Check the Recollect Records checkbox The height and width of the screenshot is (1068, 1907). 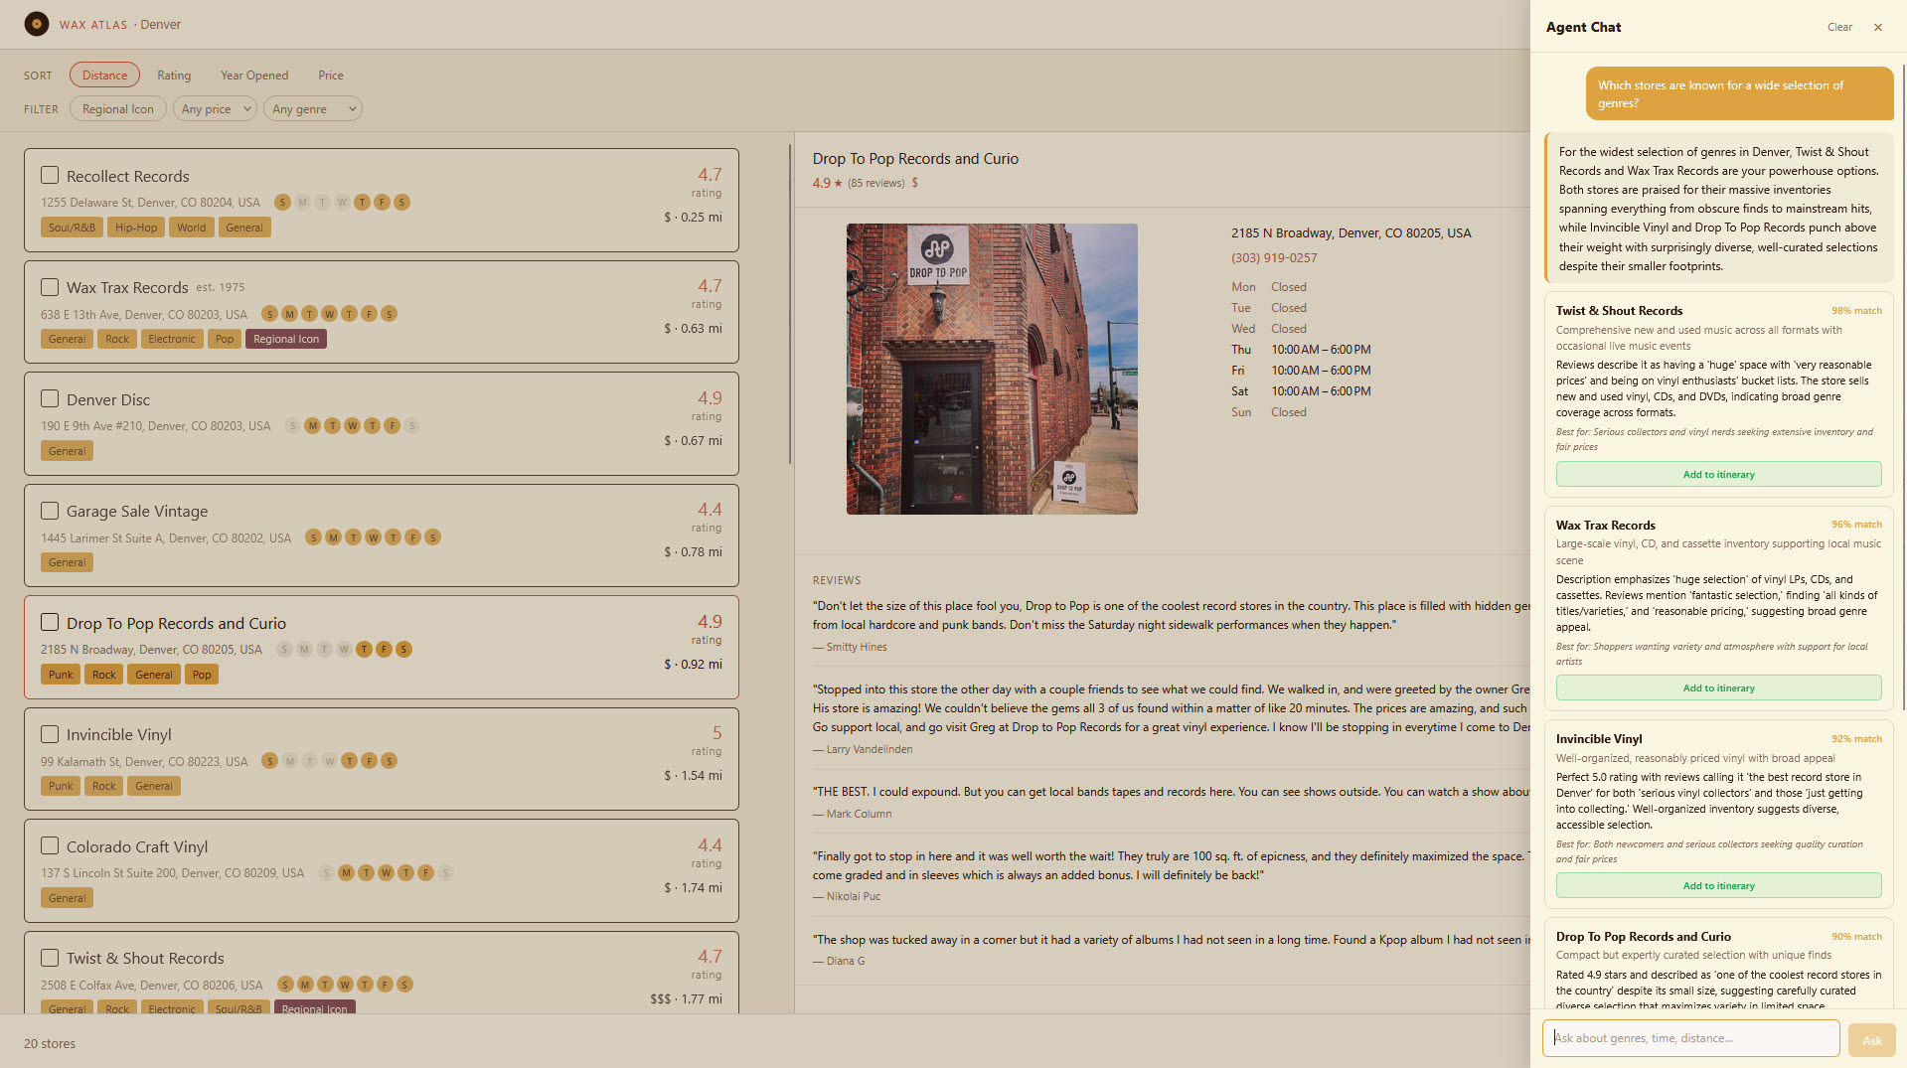50,175
